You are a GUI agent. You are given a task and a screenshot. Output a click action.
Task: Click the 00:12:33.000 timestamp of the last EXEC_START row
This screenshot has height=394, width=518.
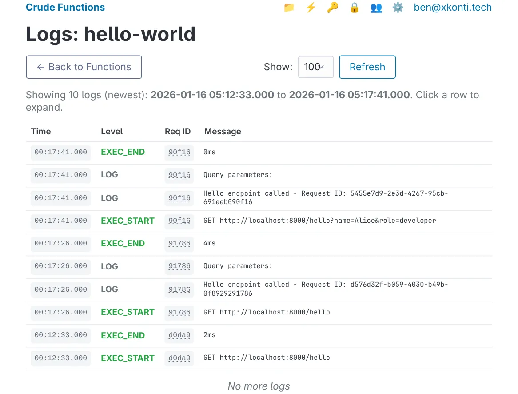[61, 358]
